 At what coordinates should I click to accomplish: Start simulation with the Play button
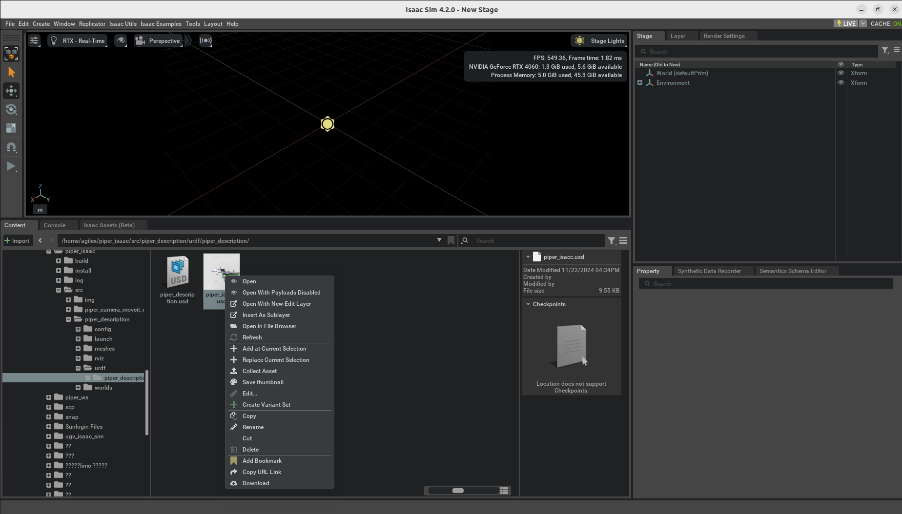11,166
